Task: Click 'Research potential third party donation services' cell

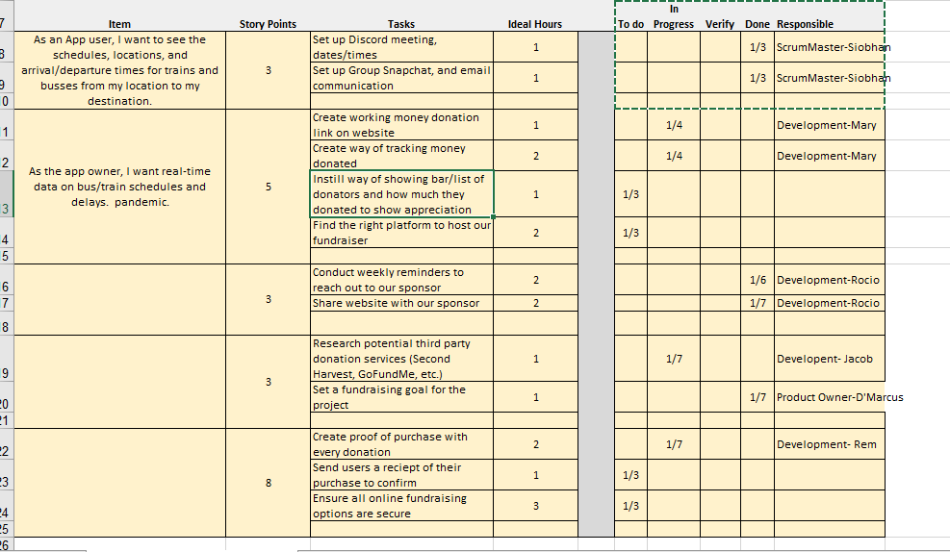Action: [x=401, y=359]
